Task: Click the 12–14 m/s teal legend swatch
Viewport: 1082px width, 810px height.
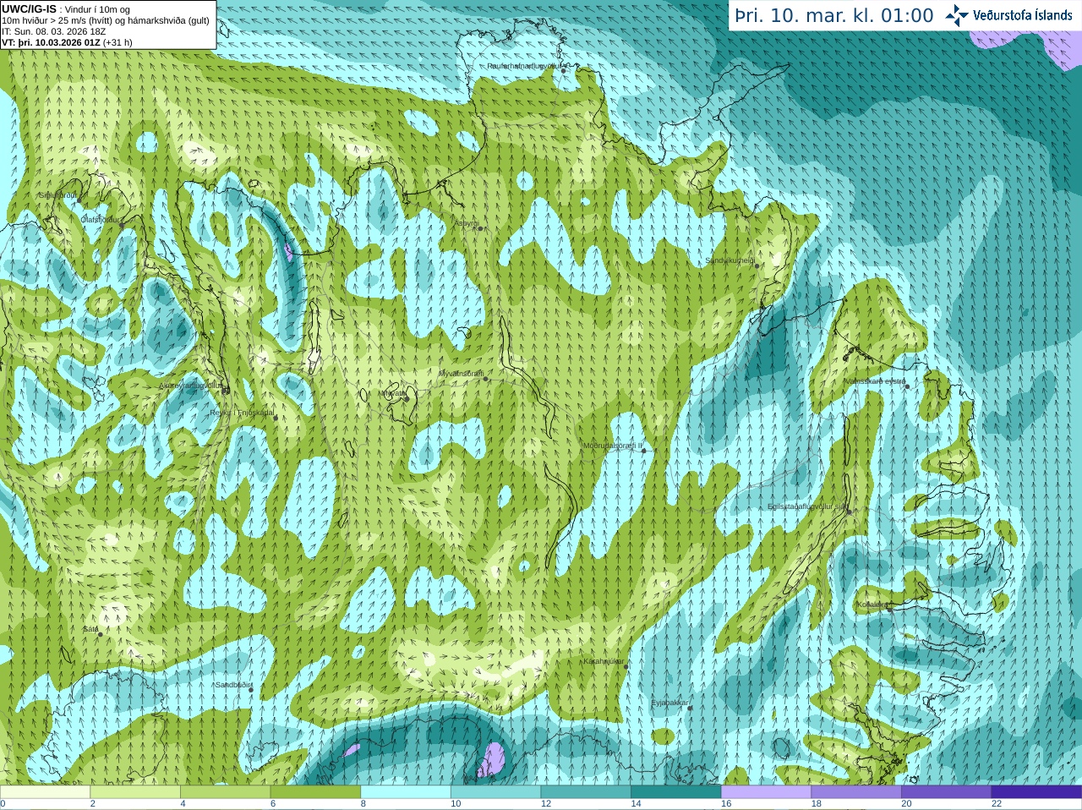Action: click(586, 792)
